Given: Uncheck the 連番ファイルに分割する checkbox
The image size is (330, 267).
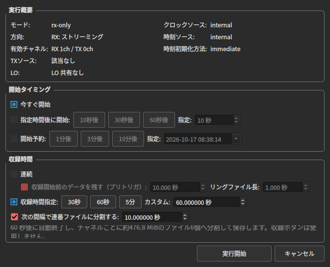Looking at the screenshot, I should [x=14, y=217].
